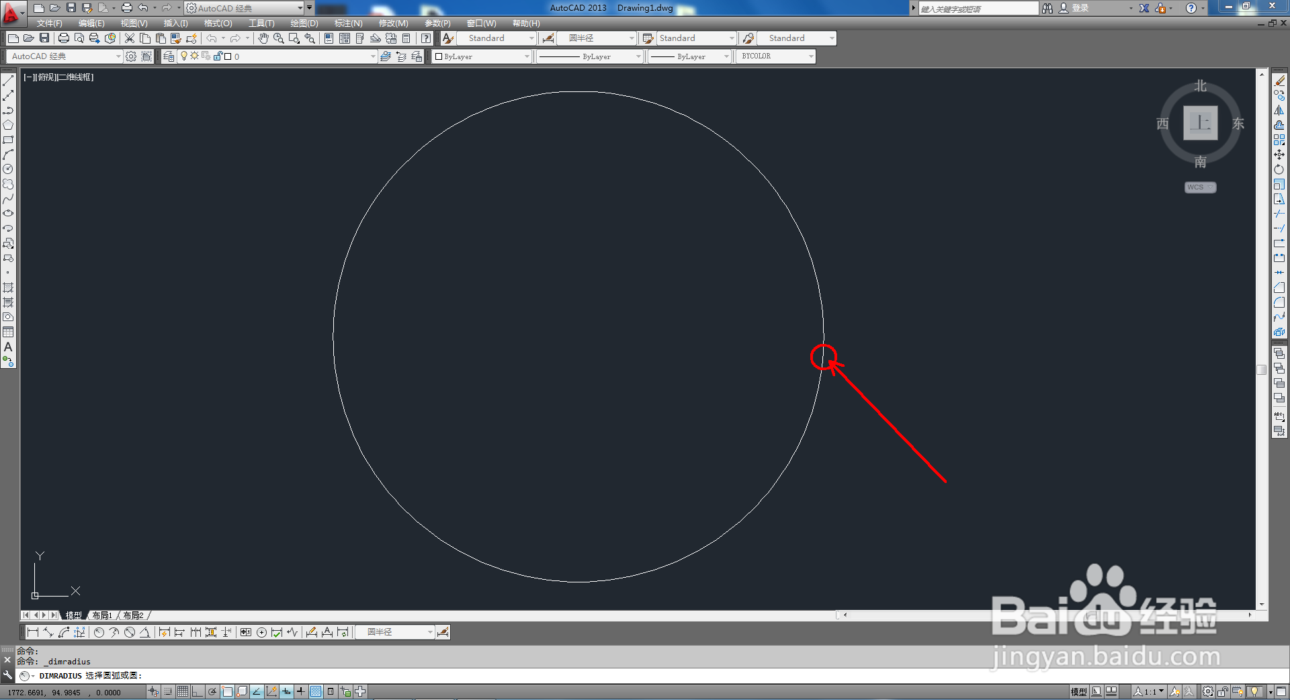Select the Hatch tool

coord(8,288)
